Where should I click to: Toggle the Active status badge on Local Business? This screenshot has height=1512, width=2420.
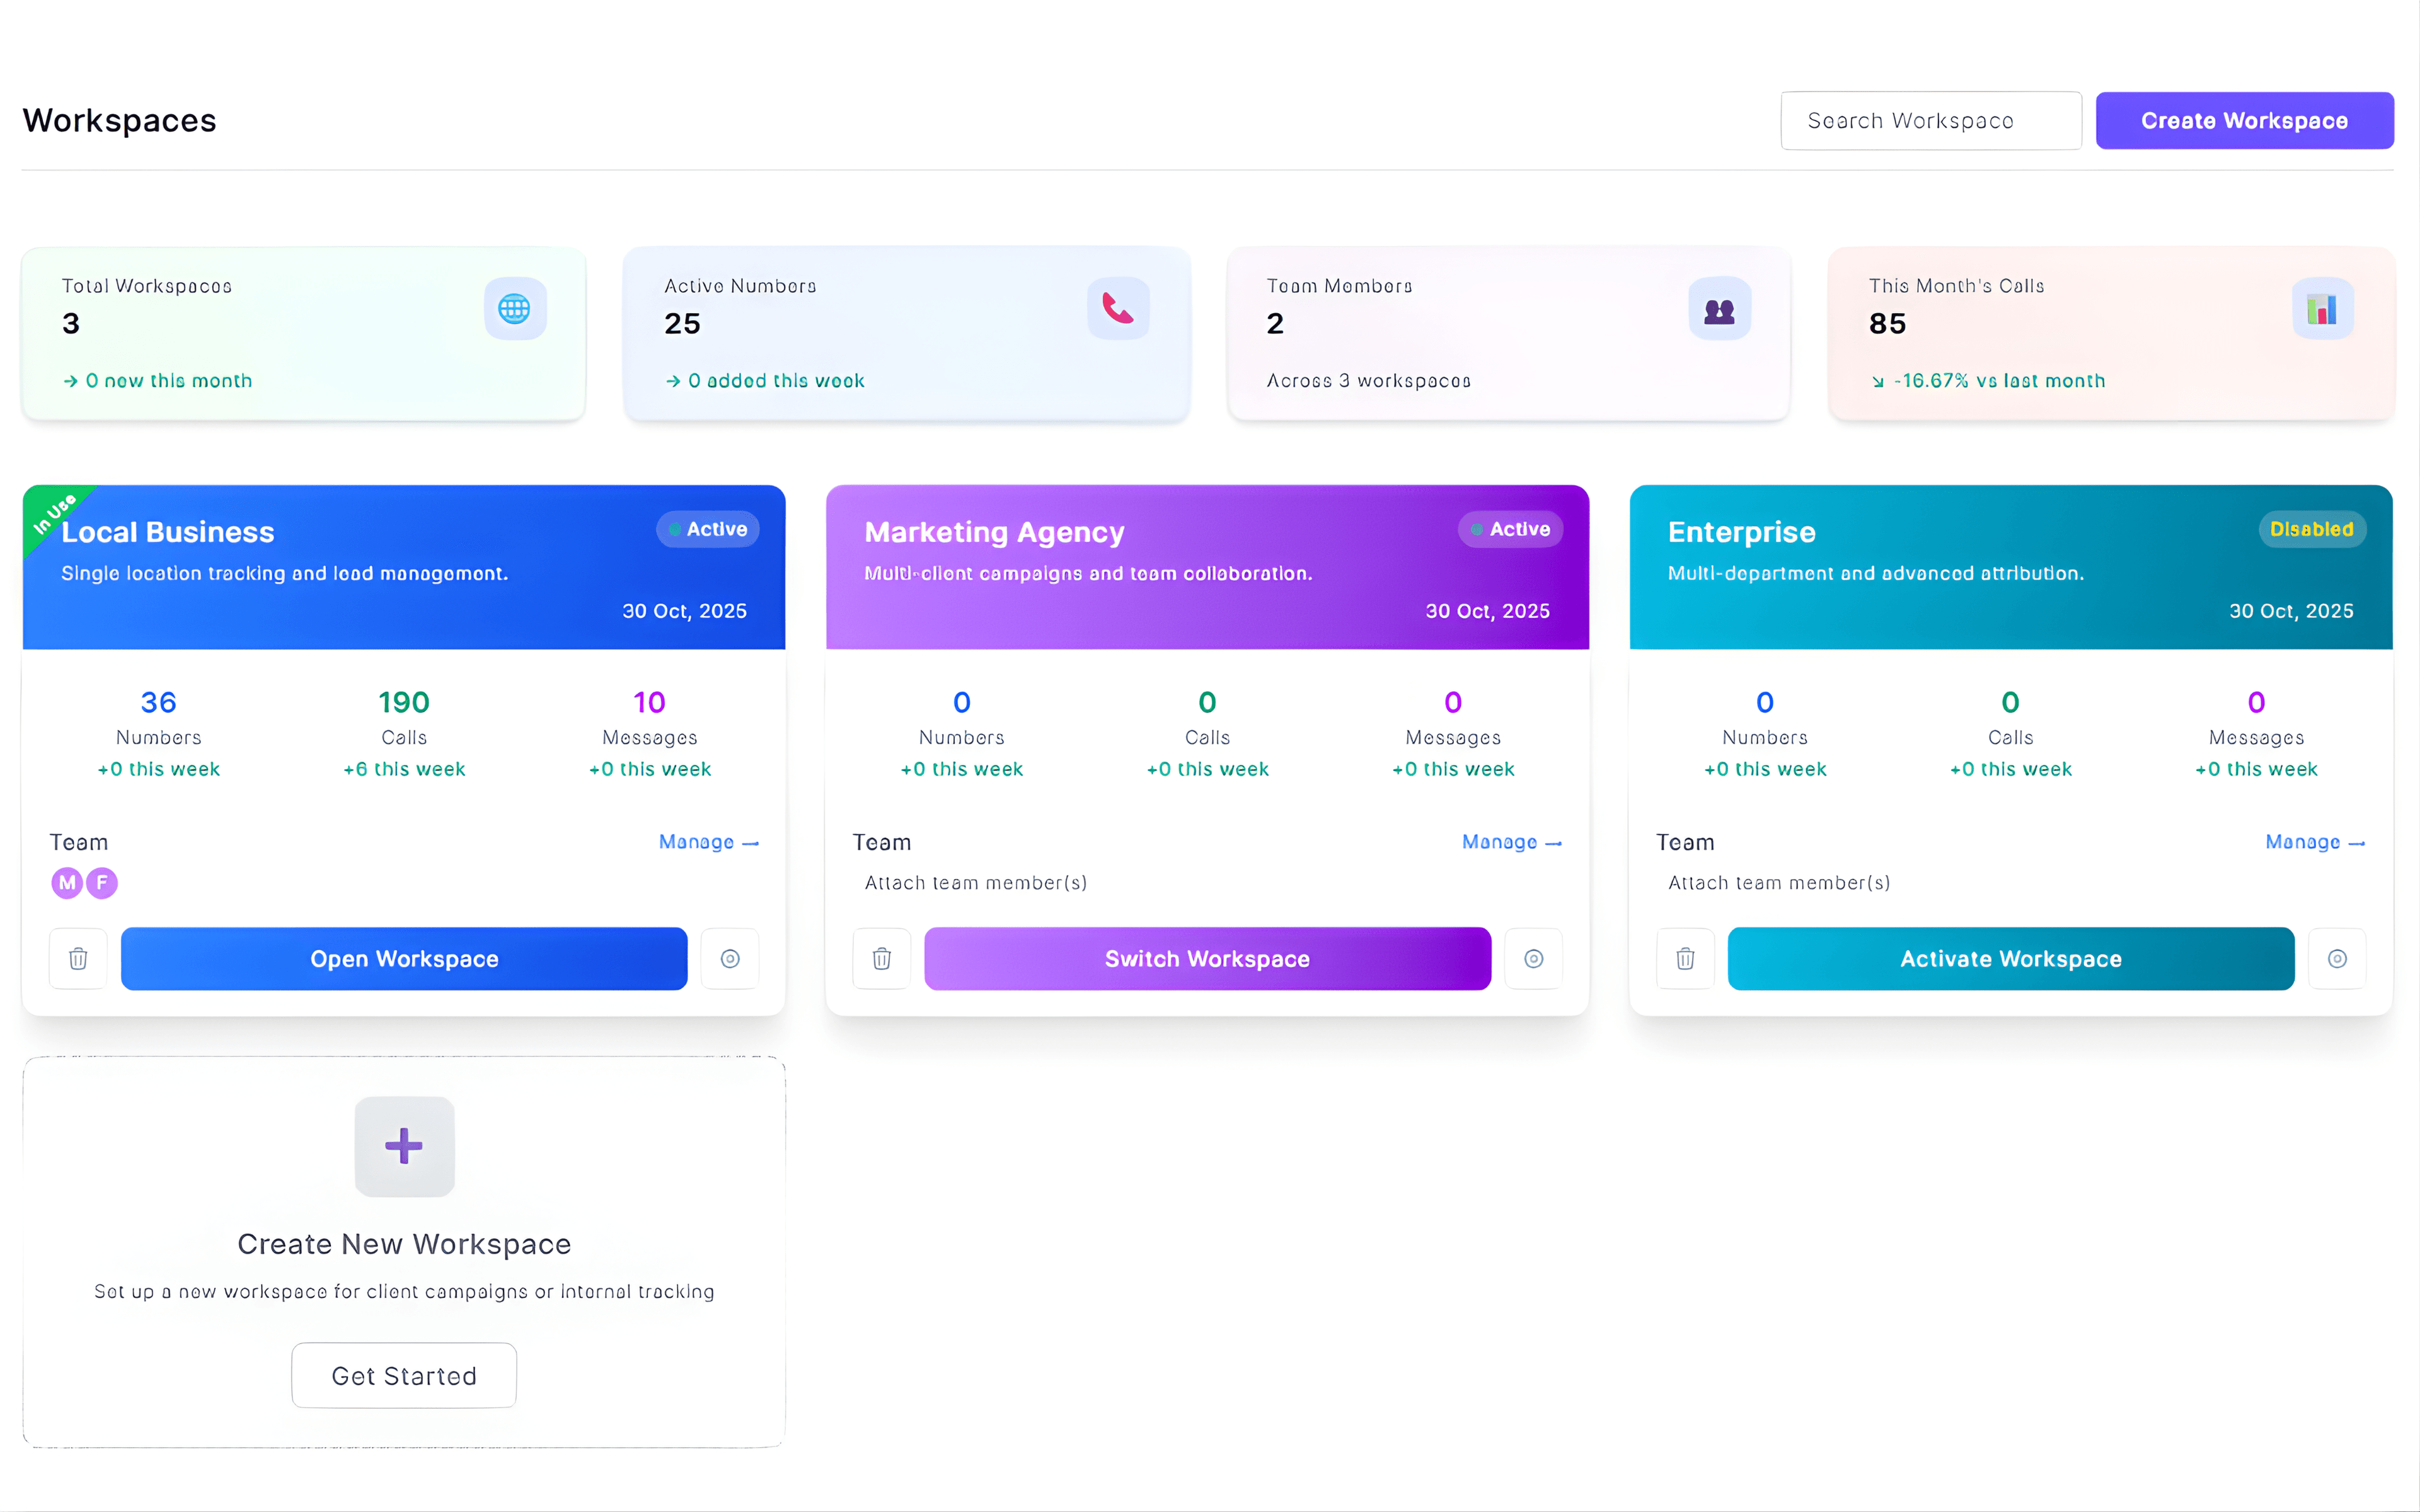[x=707, y=529]
